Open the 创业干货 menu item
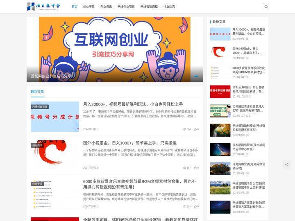This screenshot has width=295, height=221. coord(89,7)
